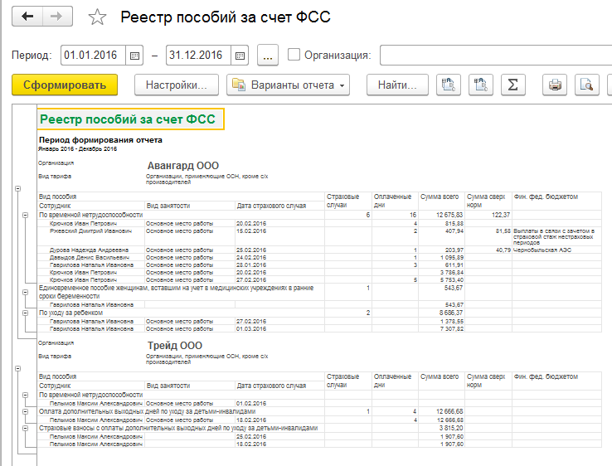Open calendar for end date 31.12.2016
Viewport: 612px width, 466px height.
pyautogui.click(x=240, y=56)
